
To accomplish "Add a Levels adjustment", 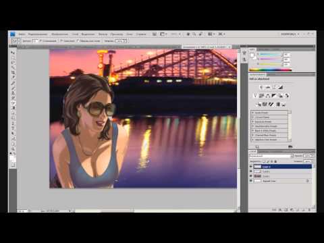I will click(268, 87).
